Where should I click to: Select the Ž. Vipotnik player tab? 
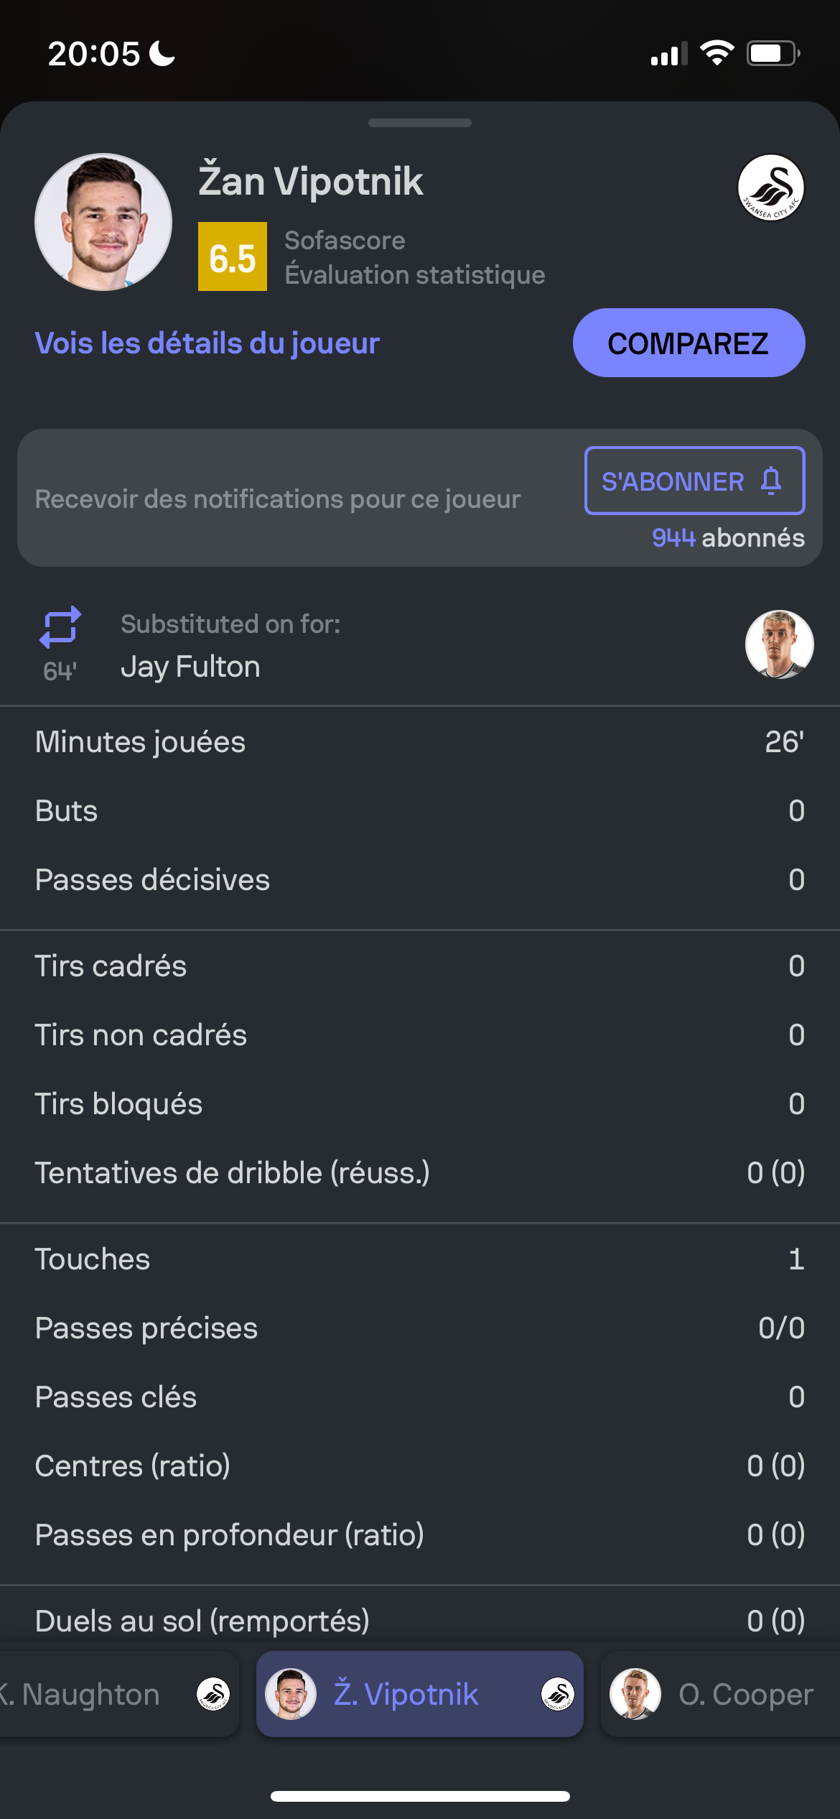(x=420, y=1694)
